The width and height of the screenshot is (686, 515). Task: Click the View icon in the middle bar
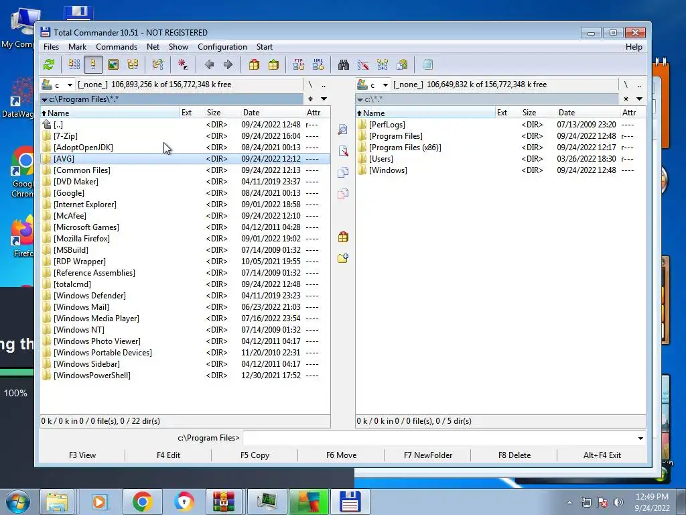[x=343, y=129]
